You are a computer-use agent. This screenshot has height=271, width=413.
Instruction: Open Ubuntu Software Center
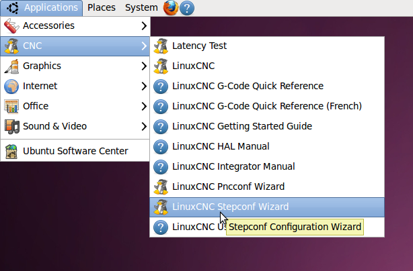point(75,151)
